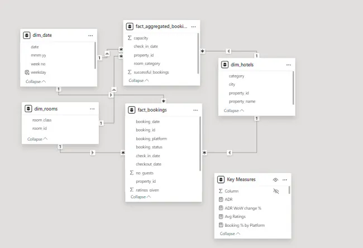Click the dim_date table icon

point(27,35)
